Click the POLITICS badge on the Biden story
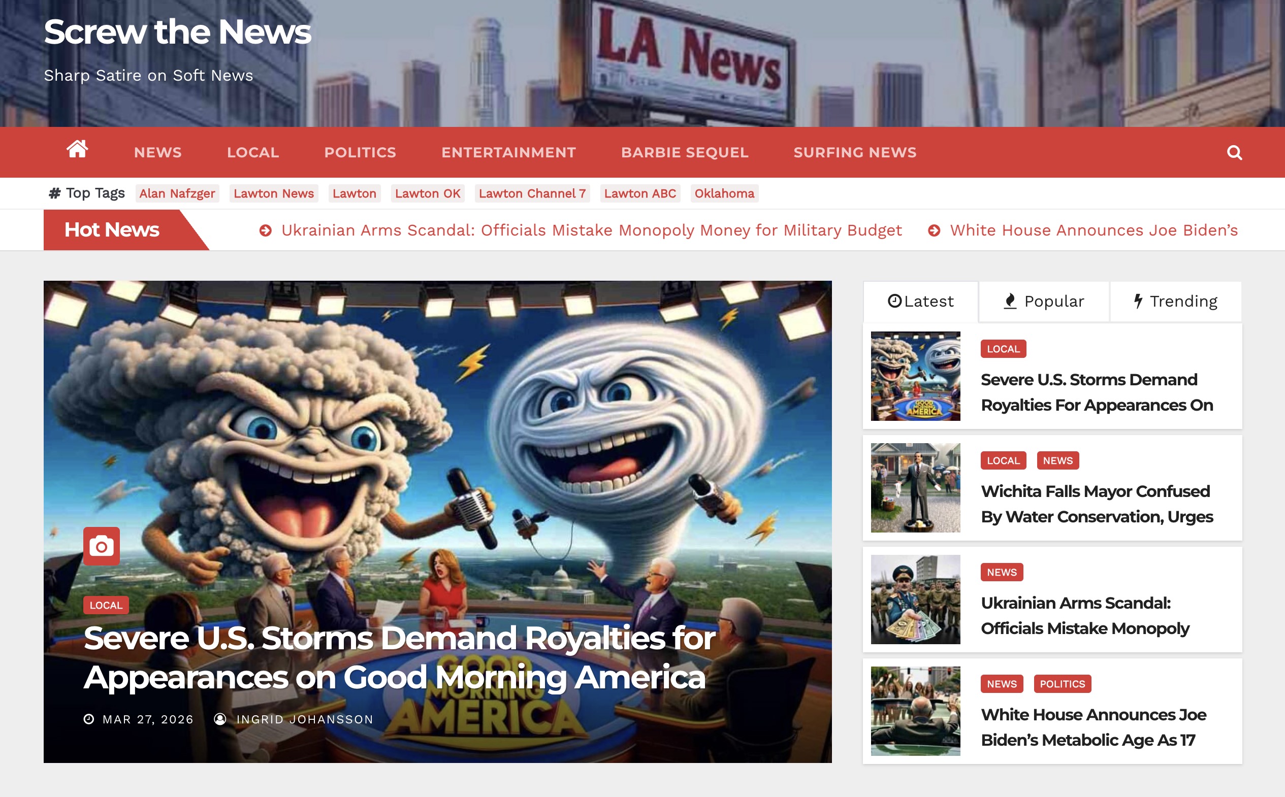 [x=1063, y=684]
